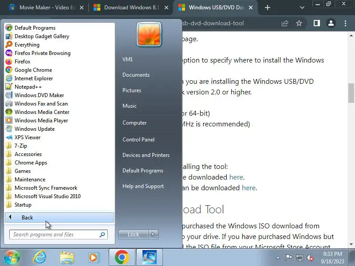Click the muted volume tray icon

pyautogui.click(x=310, y=258)
